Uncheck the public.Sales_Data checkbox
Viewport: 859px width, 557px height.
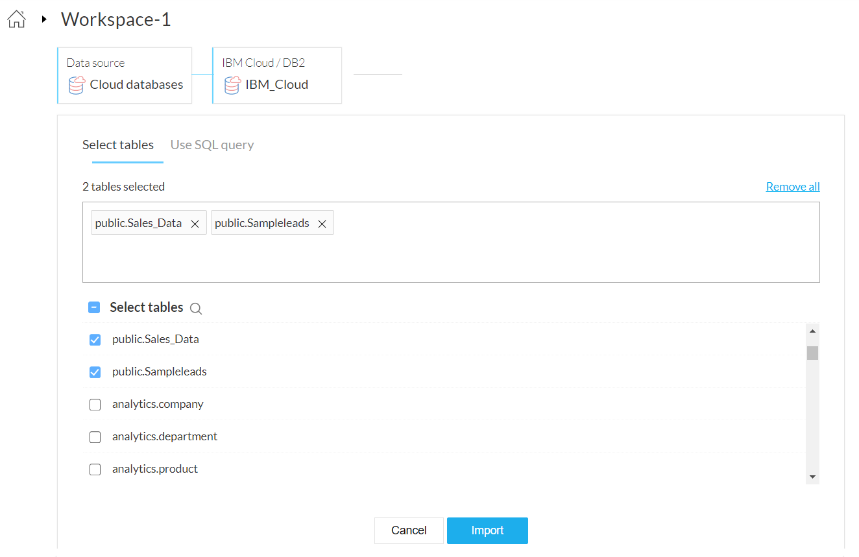click(x=95, y=340)
